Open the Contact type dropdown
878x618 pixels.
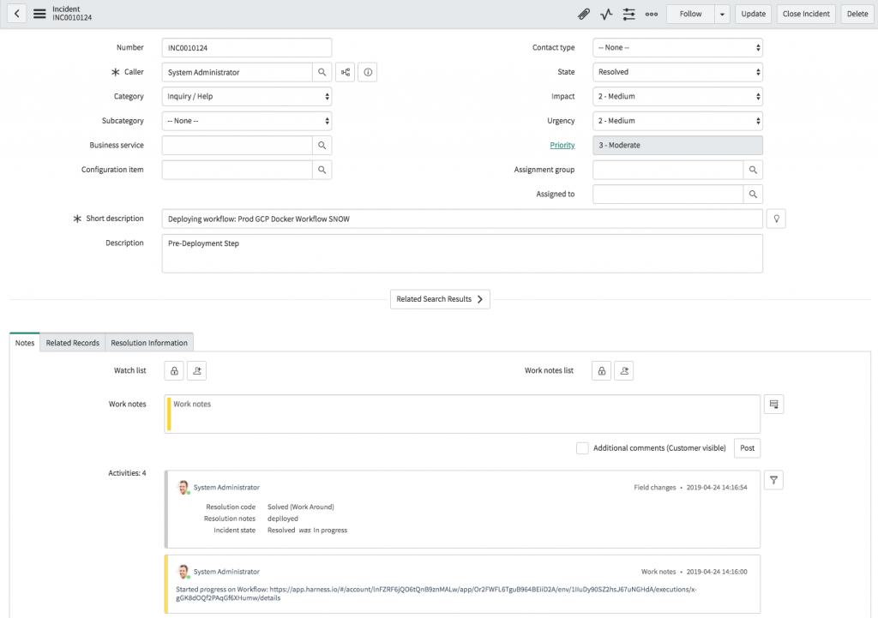[x=677, y=48]
